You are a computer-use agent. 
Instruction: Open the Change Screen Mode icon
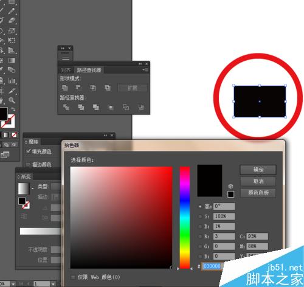pyautogui.click(x=5, y=154)
